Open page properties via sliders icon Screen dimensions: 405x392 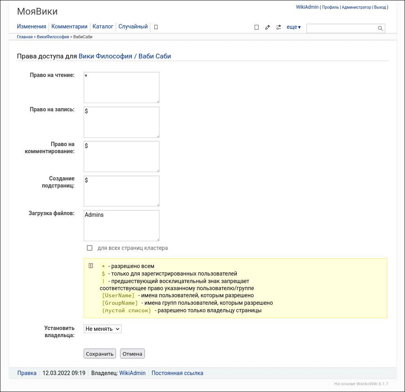coord(279,27)
